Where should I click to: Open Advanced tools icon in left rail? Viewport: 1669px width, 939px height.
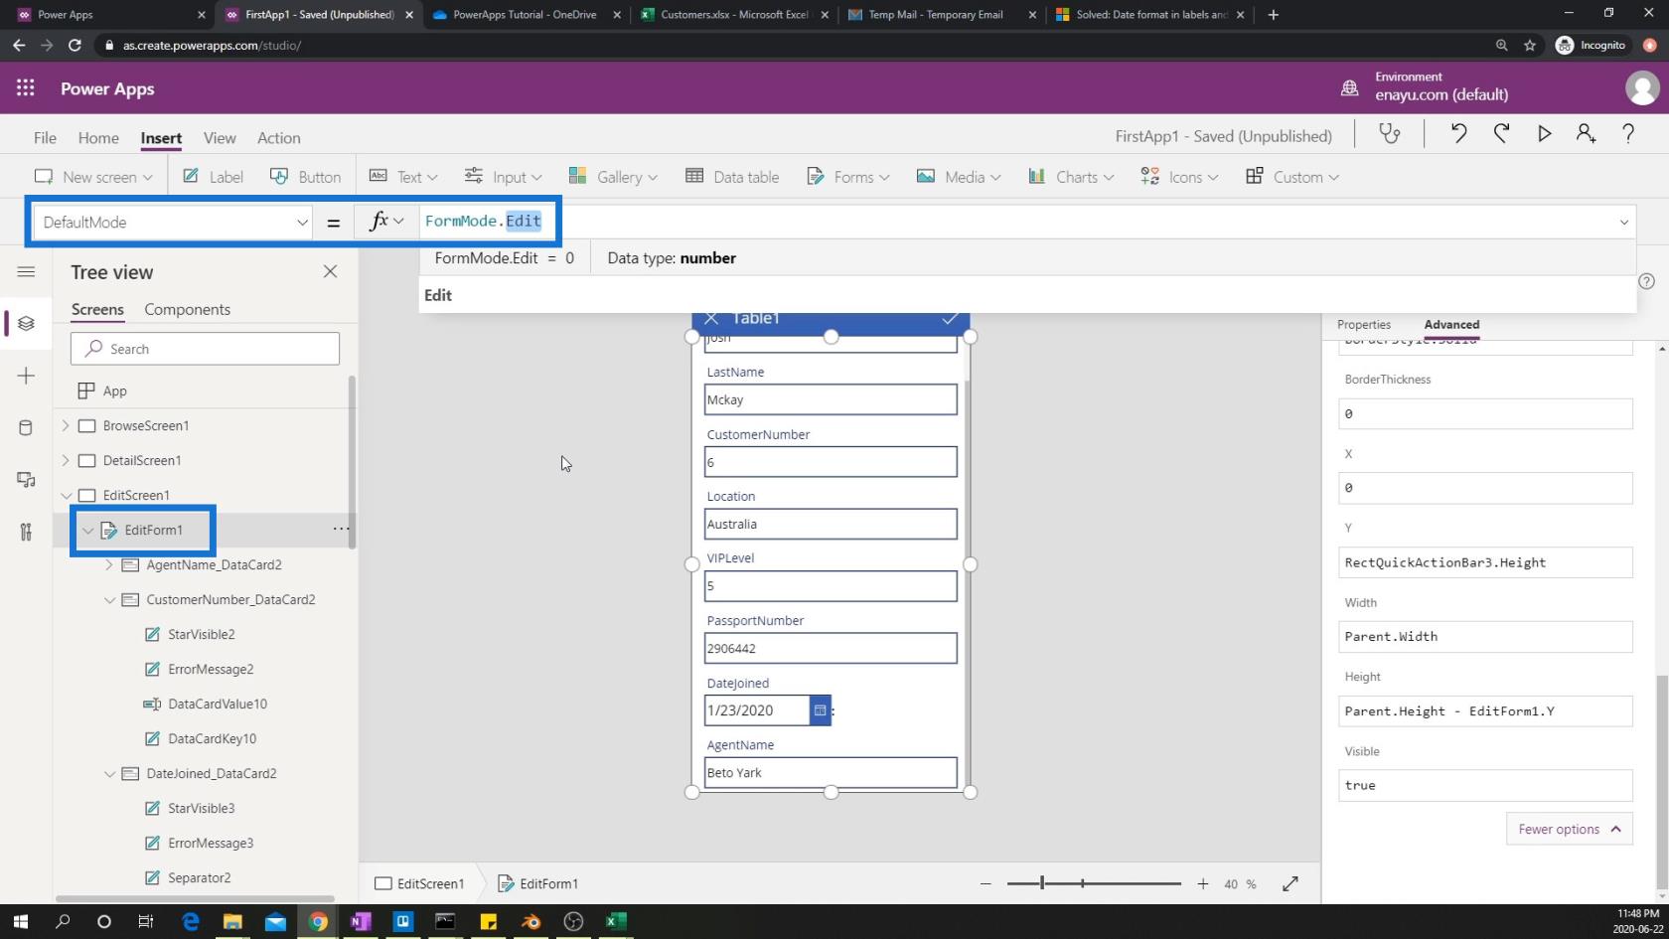point(27,532)
